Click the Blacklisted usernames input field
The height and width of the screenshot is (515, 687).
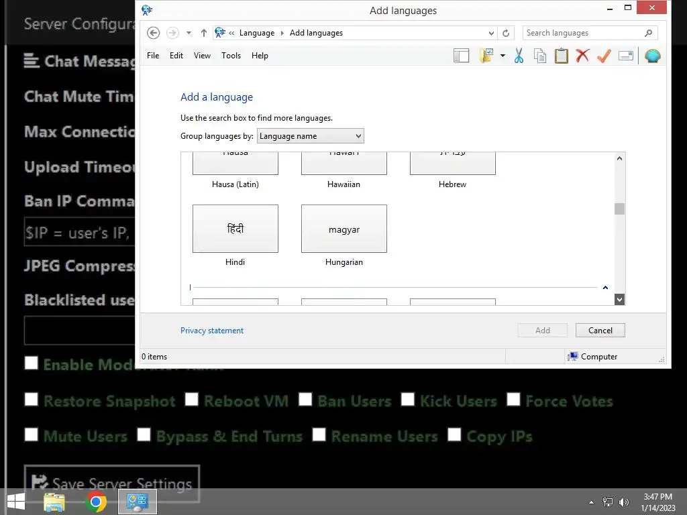coord(80,330)
